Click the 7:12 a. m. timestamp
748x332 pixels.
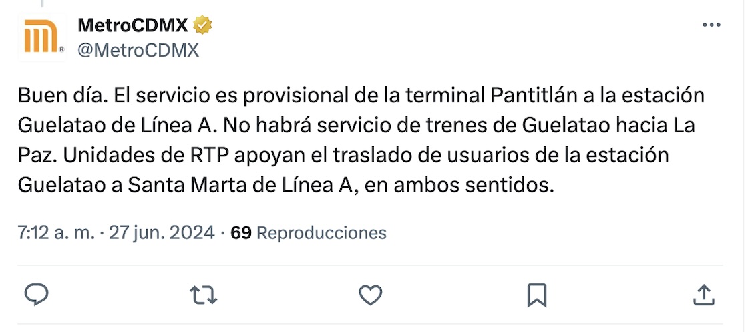[x=56, y=233]
